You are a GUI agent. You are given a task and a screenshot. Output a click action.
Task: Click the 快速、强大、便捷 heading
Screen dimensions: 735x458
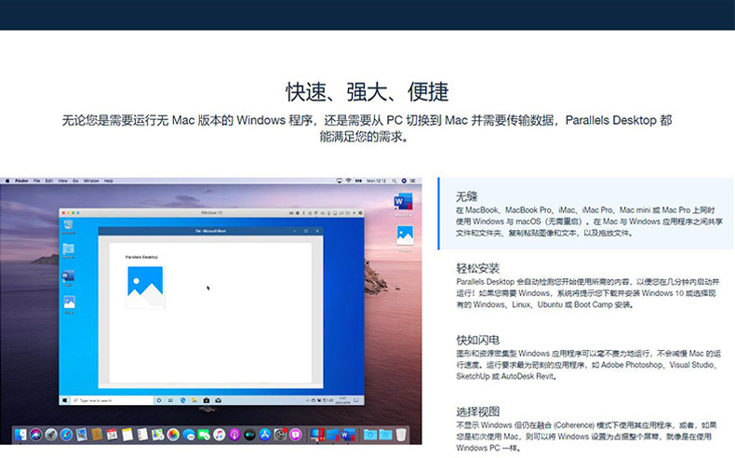(367, 92)
